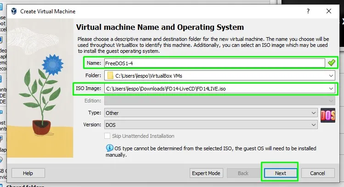Expand the ISO Image dropdown arrow
Screen dimensions: 344x187
point(331,89)
